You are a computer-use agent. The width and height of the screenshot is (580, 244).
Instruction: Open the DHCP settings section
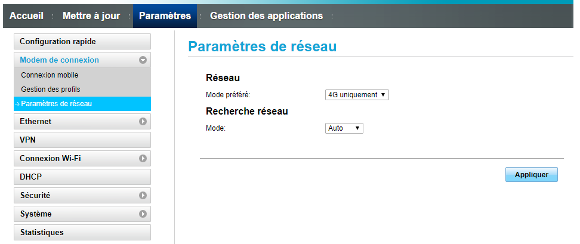pyautogui.click(x=81, y=177)
